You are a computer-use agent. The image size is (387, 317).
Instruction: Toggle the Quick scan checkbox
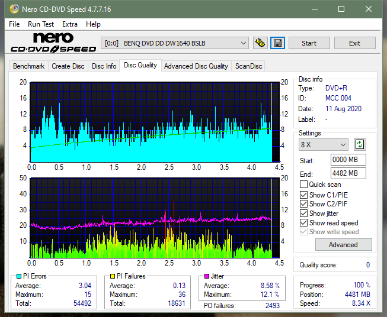point(303,185)
